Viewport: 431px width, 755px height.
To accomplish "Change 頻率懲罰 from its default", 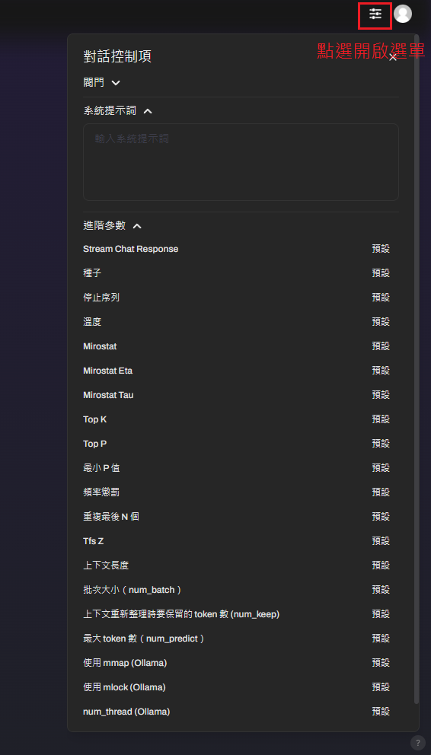I will [381, 492].
